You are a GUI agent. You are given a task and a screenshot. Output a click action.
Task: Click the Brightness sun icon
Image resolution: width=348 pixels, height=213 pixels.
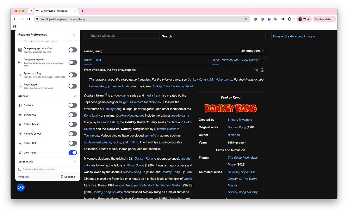tap(20, 115)
